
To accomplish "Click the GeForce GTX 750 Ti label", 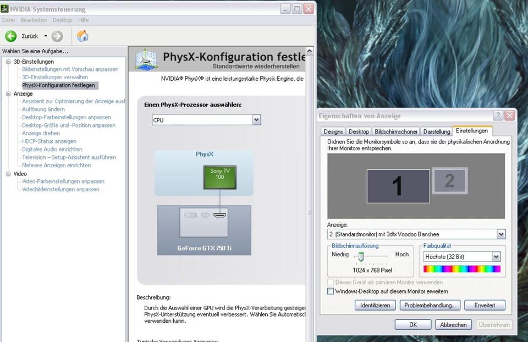I will (x=204, y=249).
